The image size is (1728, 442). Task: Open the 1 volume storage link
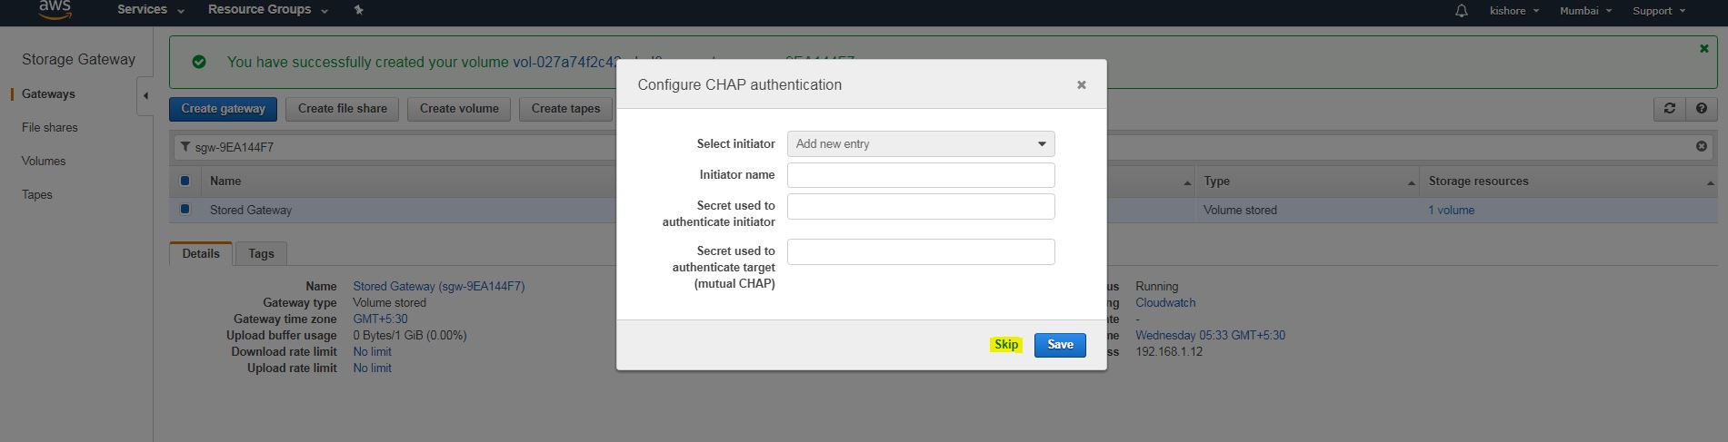point(1451,210)
